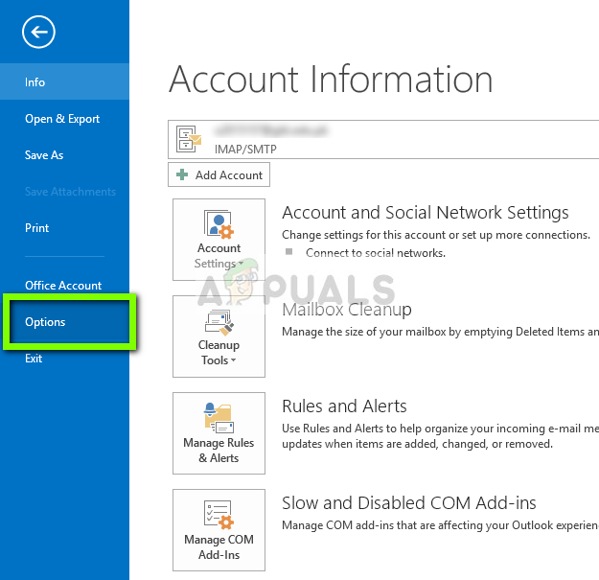Click the Account and Social Network Settings heading
This screenshot has width=599, height=580.
click(426, 213)
